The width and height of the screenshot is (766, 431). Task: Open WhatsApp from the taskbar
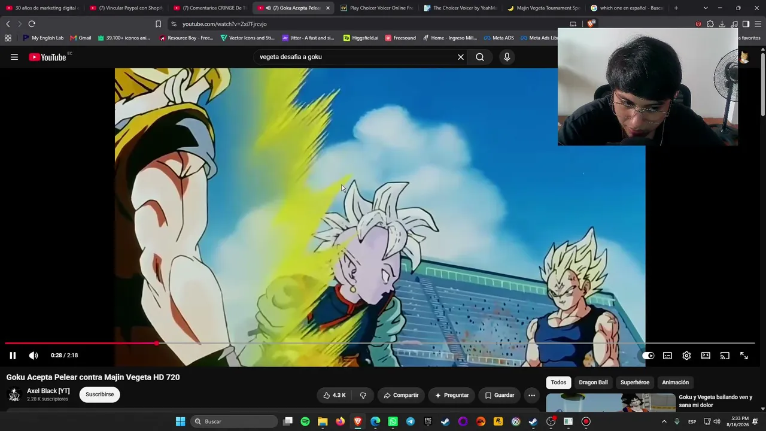pos(393,421)
